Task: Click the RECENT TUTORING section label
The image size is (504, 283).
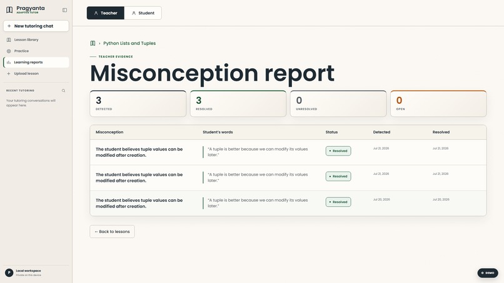Action: click(20, 91)
